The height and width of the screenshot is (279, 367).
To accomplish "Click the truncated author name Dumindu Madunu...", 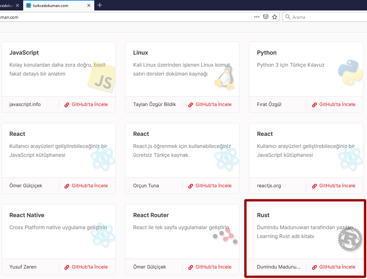I will 278,267.
